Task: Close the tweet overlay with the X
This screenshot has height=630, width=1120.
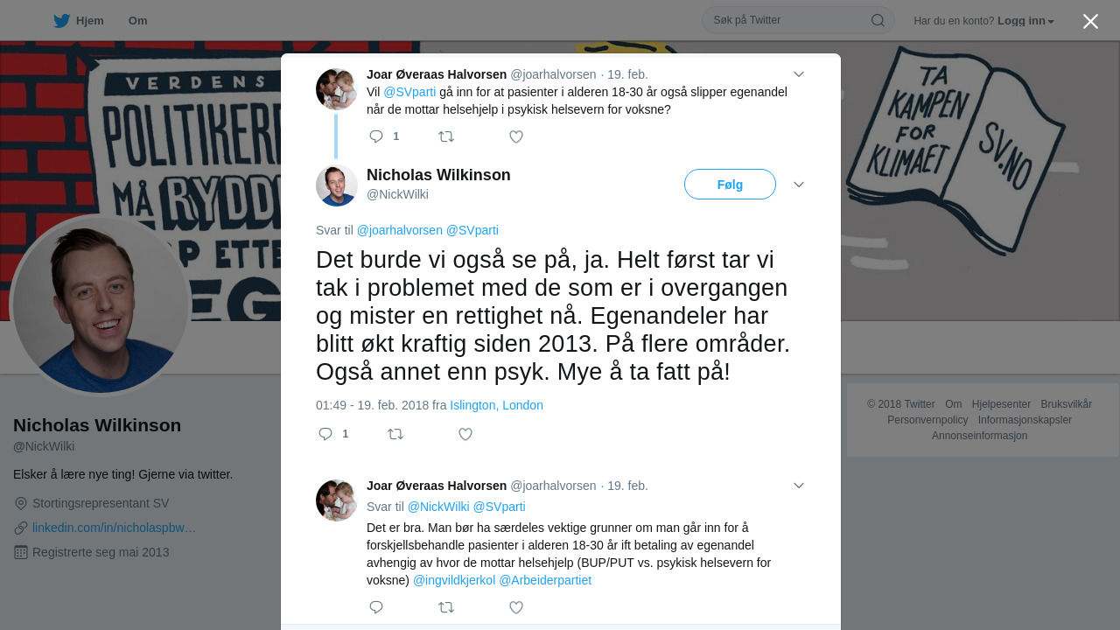Action: [x=1090, y=21]
